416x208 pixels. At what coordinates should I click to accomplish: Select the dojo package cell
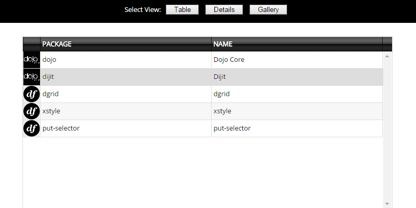[126, 60]
